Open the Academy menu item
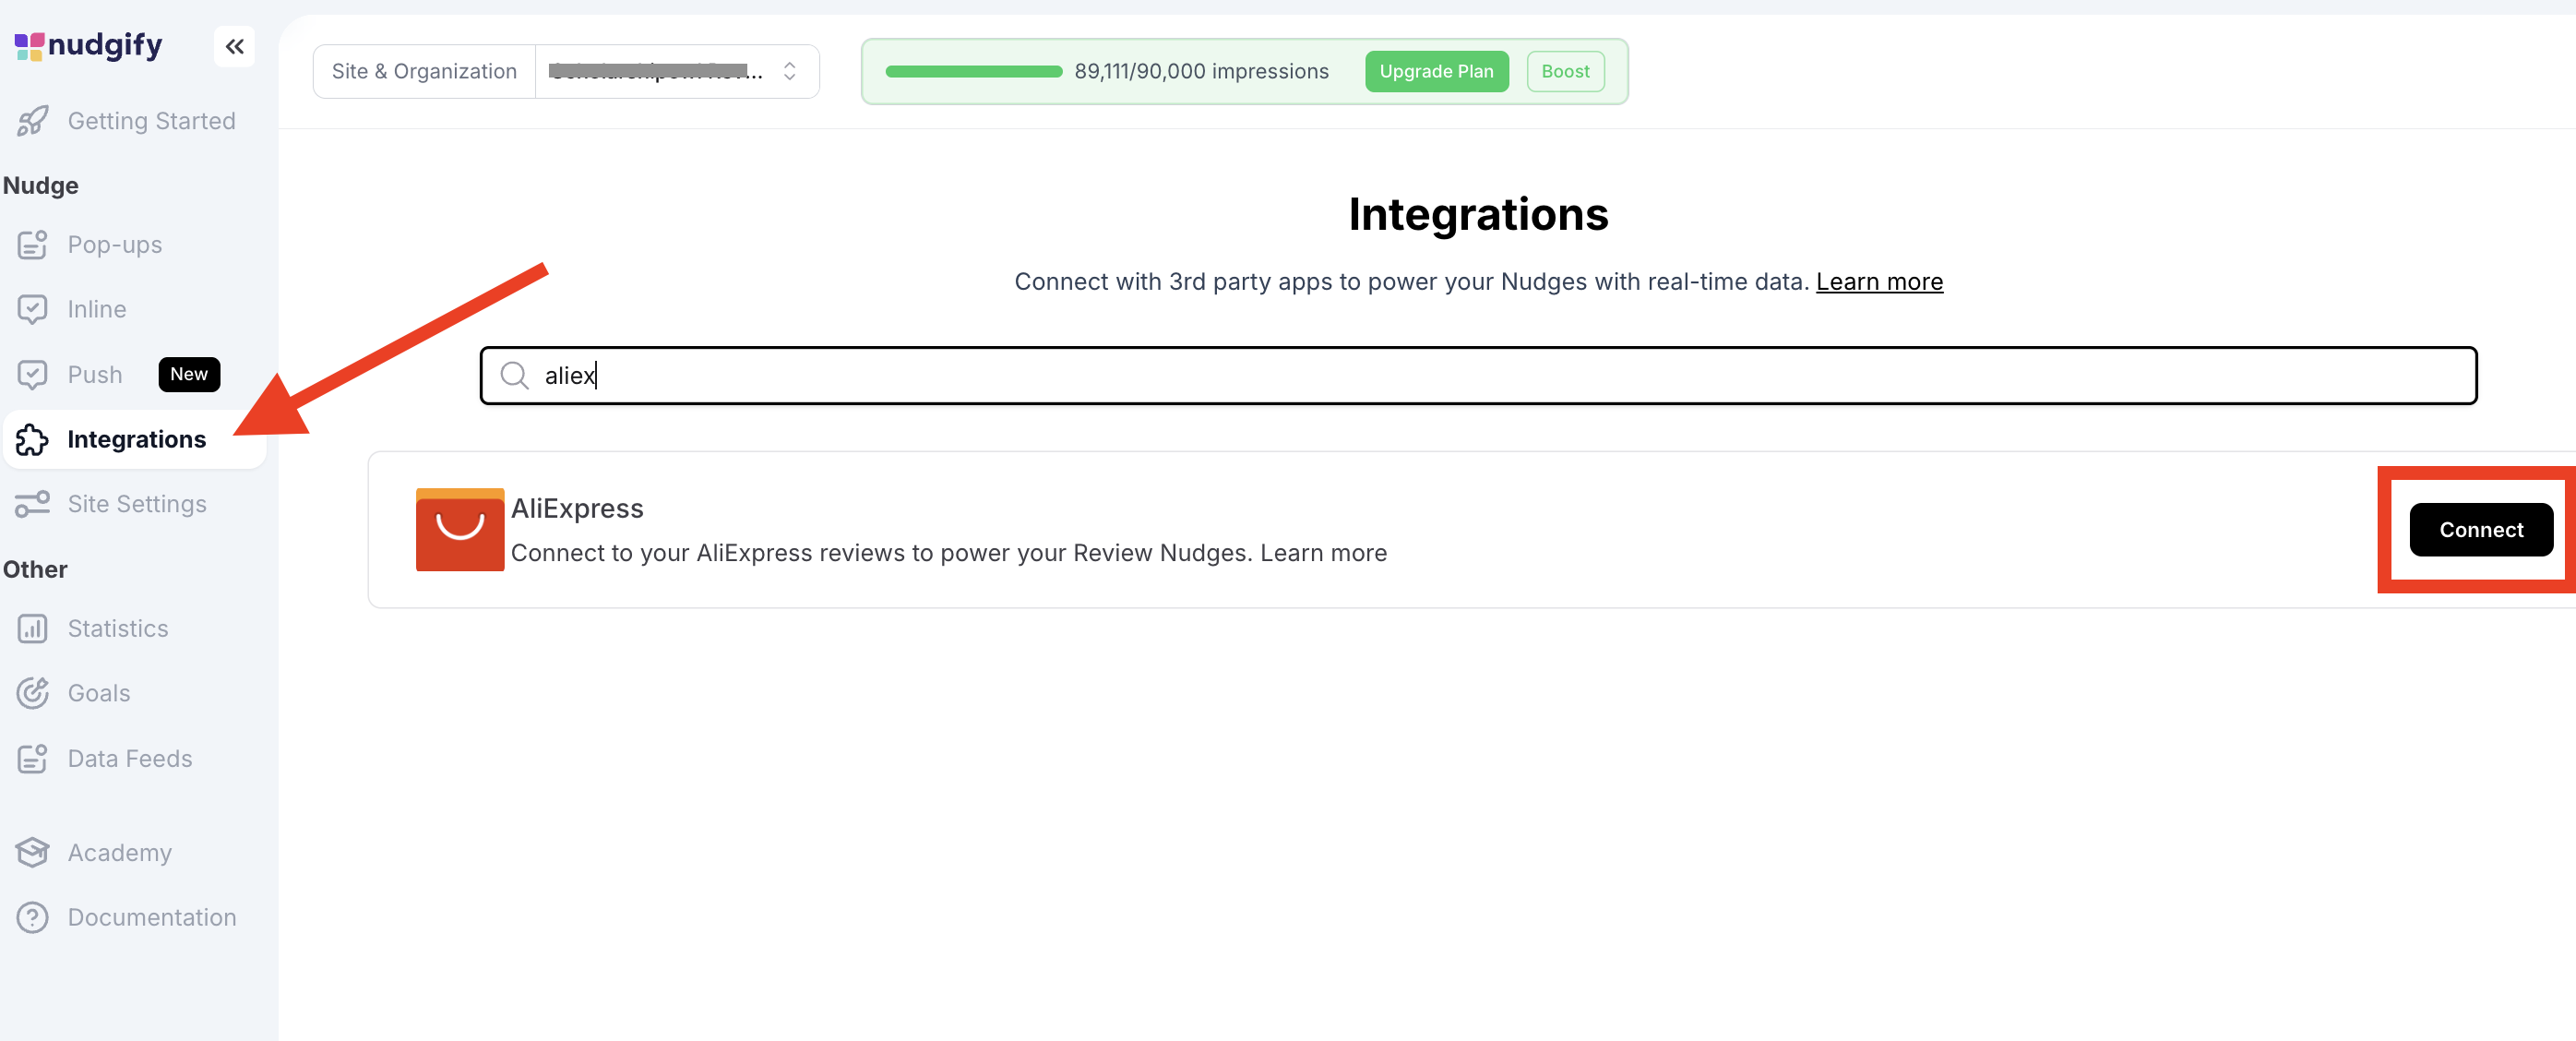 (x=119, y=853)
